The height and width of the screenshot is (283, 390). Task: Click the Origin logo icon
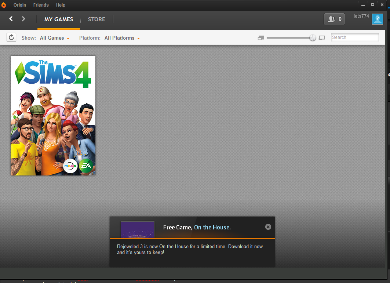tap(3, 5)
